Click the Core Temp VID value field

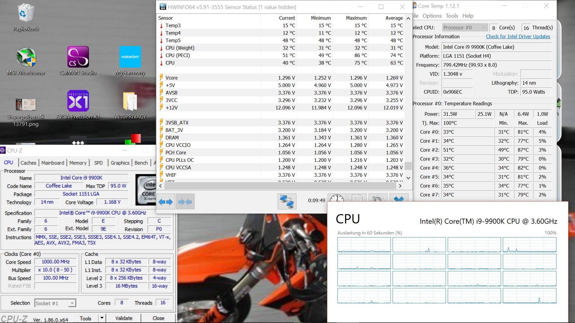click(457, 74)
